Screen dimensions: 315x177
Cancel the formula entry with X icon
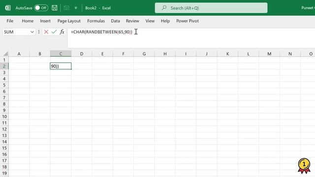point(46,32)
